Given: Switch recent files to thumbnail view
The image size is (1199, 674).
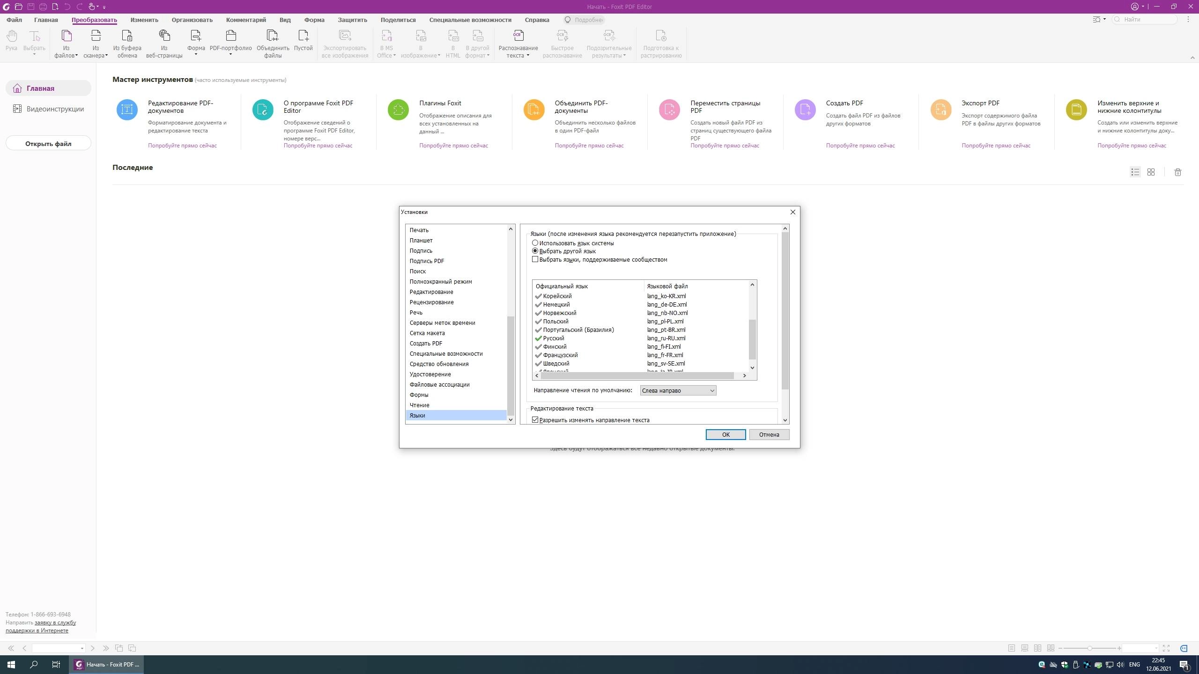Looking at the screenshot, I should click(1151, 172).
